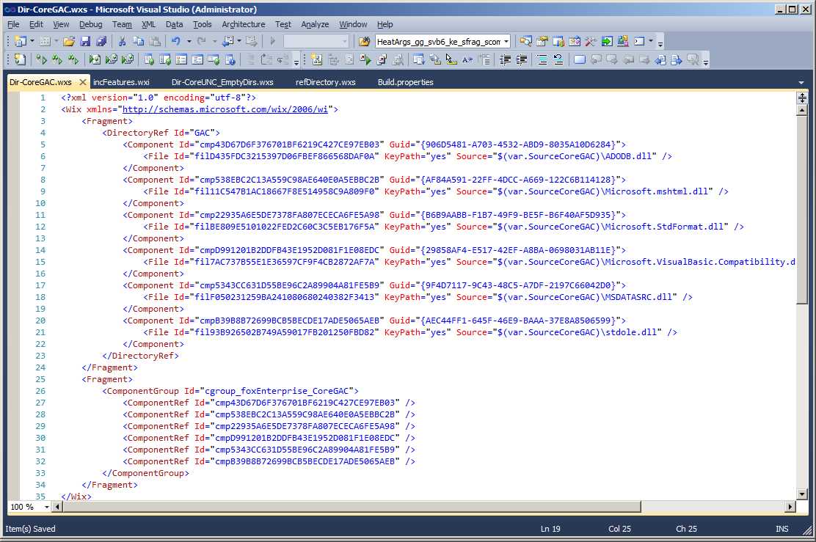Viewport: 816px width, 542px height.
Task: Open the Tools menu
Action: click(202, 24)
